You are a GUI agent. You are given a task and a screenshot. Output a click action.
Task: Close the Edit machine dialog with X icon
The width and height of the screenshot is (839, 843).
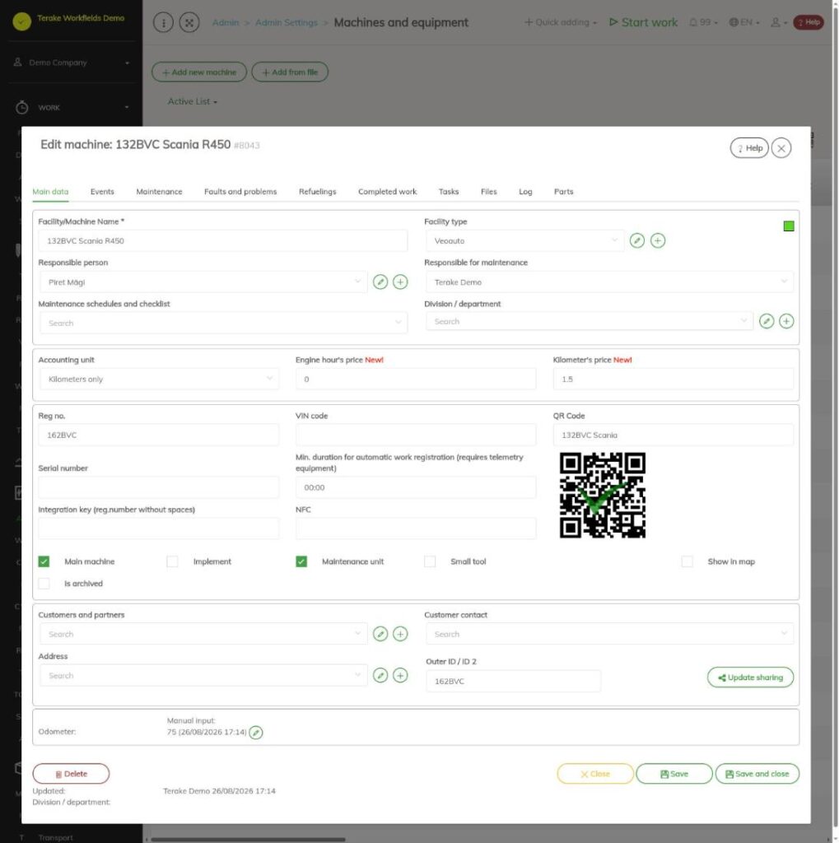pos(781,148)
